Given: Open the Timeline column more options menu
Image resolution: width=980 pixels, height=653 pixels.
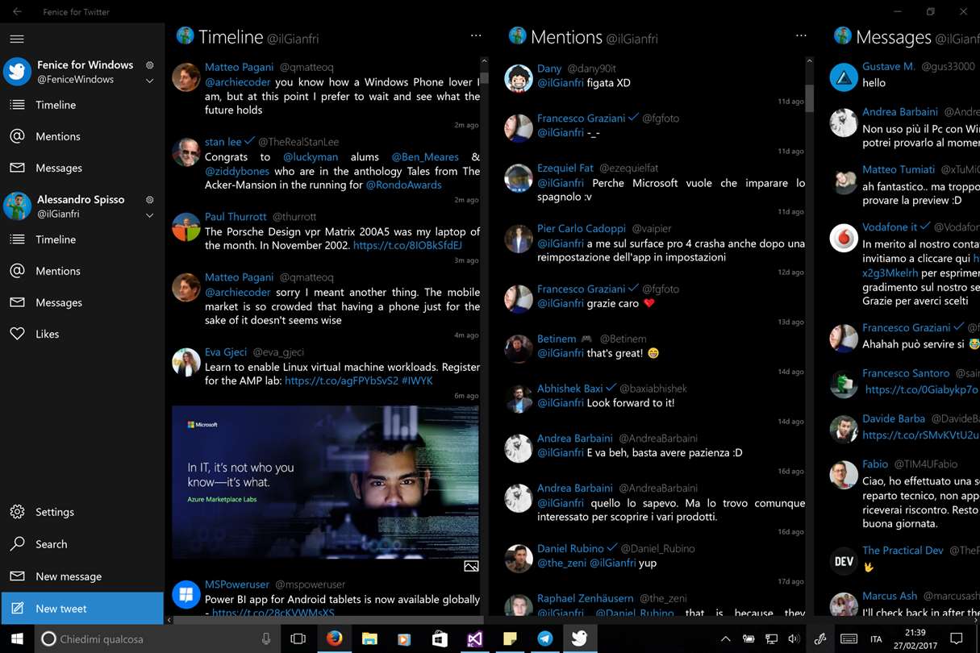Looking at the screenshot, I should [x=476, y=36].
